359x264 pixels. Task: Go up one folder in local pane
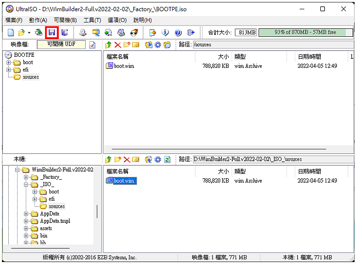click(x=108, y=159)
